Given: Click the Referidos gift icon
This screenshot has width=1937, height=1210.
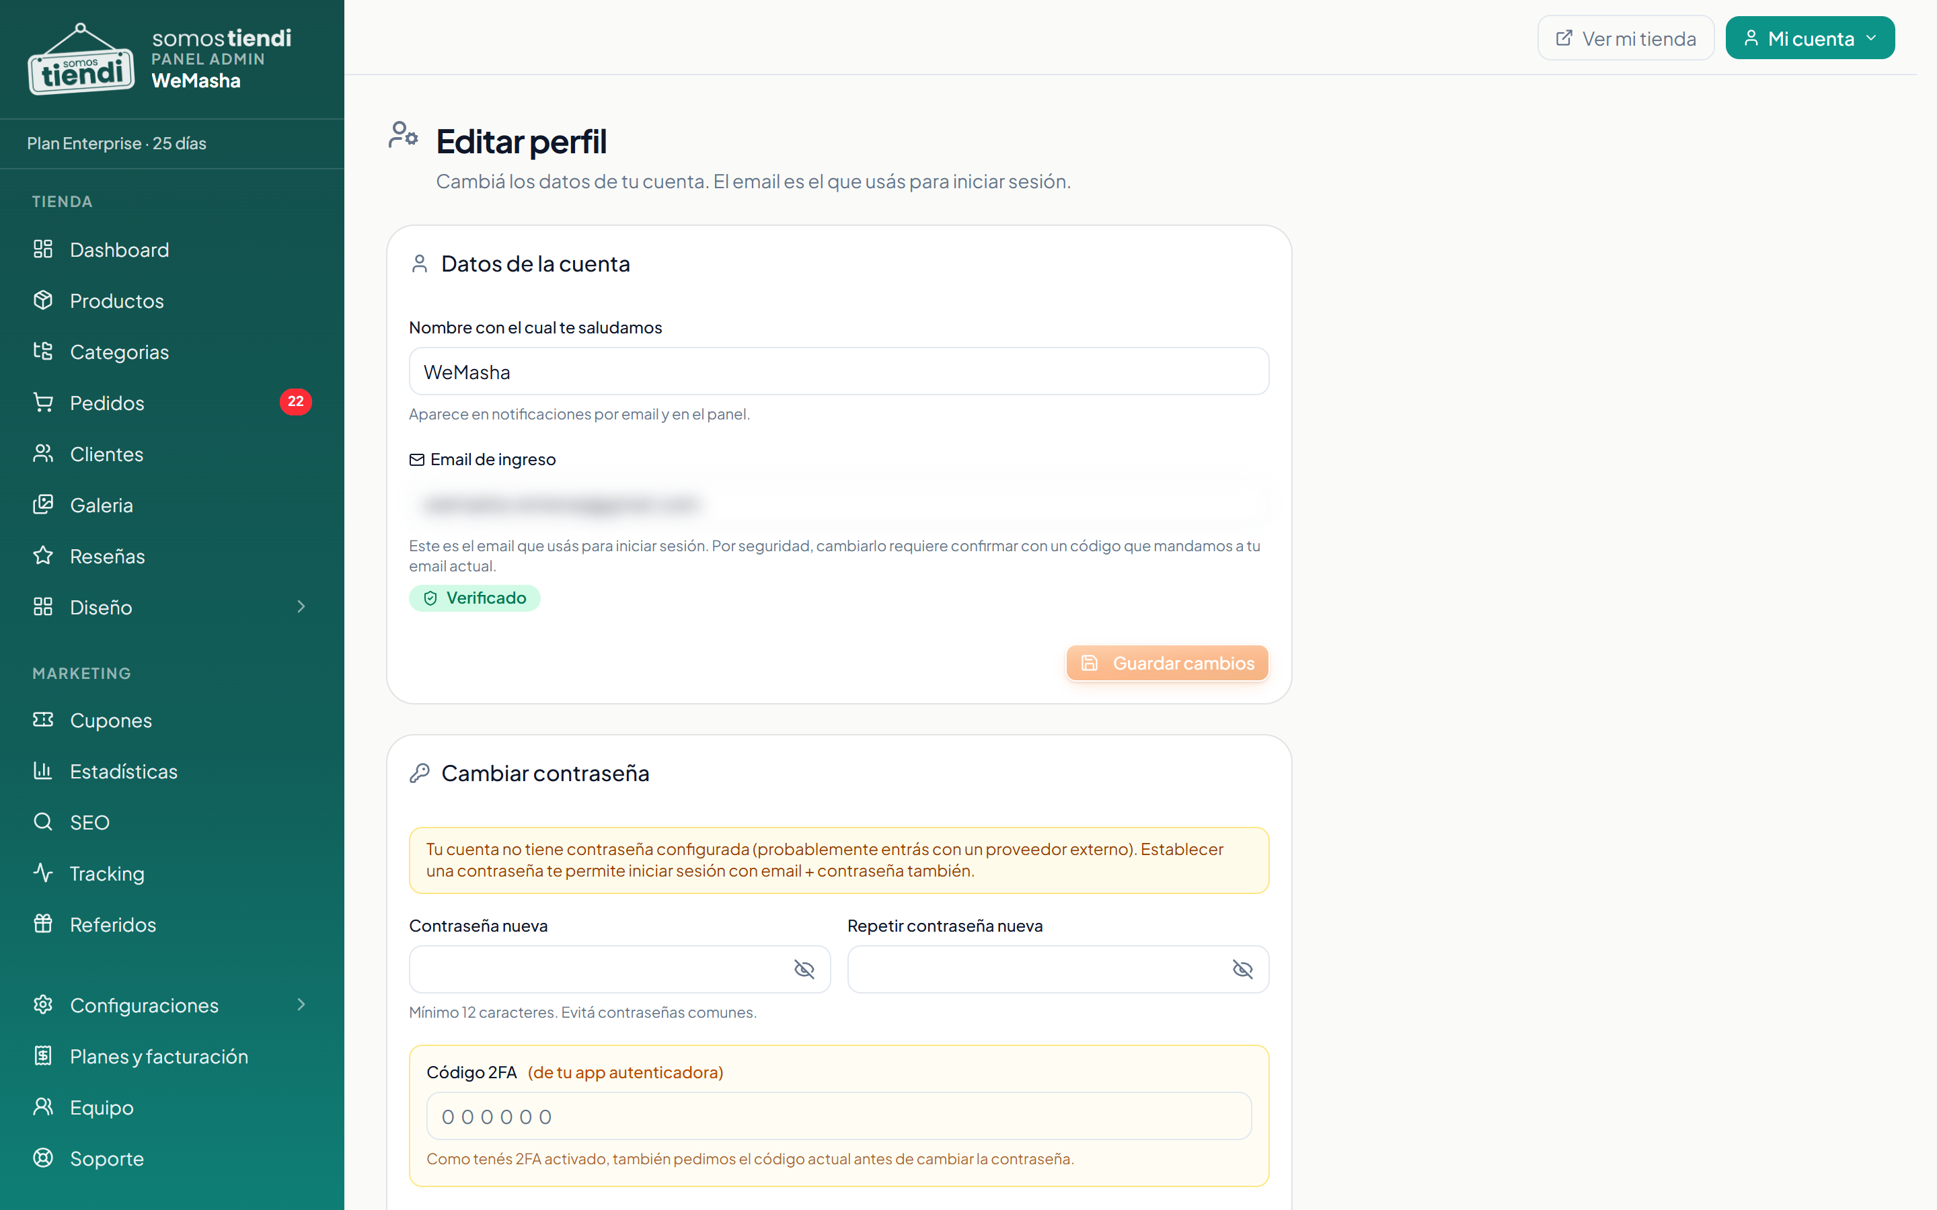Looking at the screenshot, I should [43, 924].
